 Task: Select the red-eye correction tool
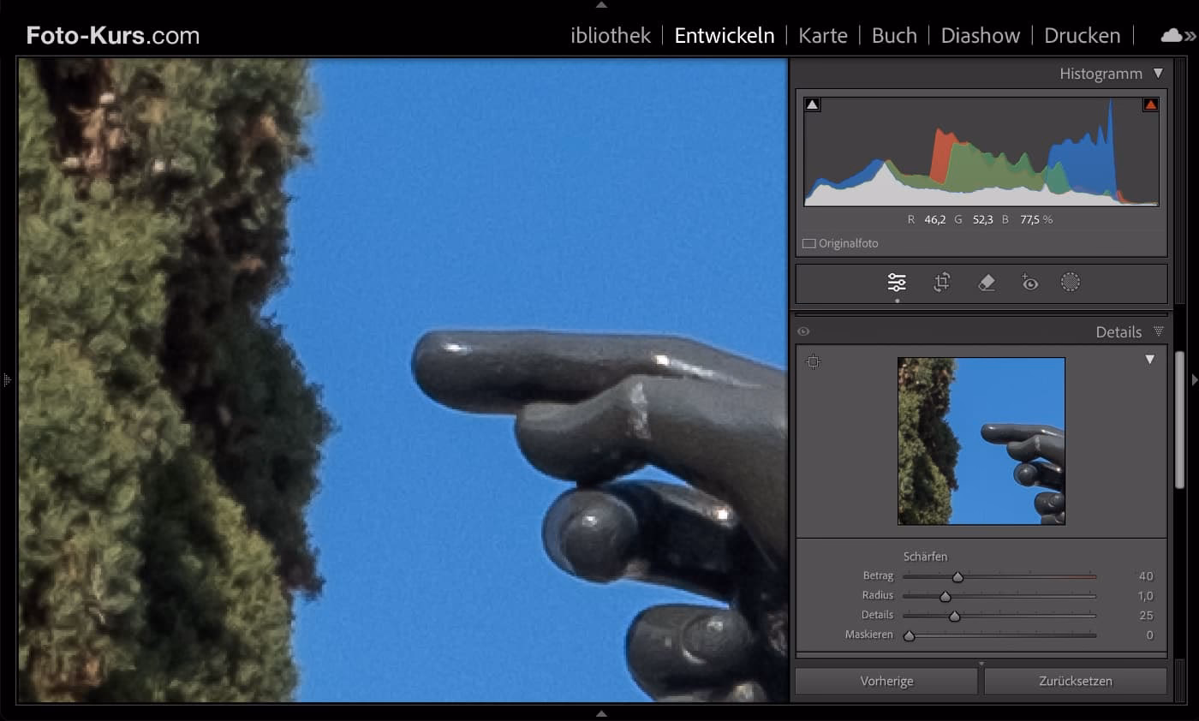[x=1029, y=282]
